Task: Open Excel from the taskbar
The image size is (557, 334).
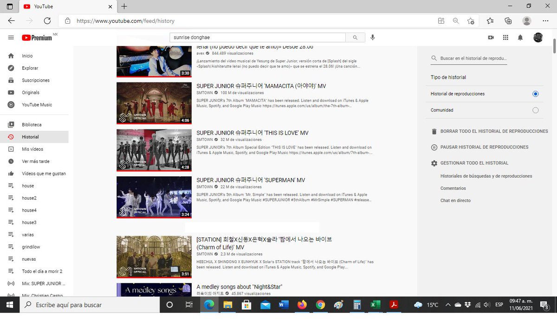Action: pos(375,305)
